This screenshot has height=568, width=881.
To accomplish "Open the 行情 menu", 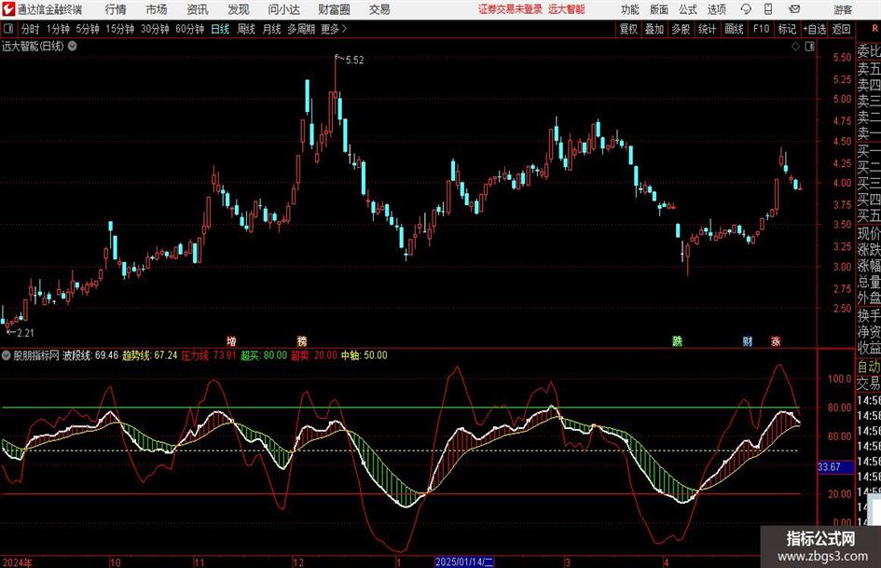I will click(116, 9).
